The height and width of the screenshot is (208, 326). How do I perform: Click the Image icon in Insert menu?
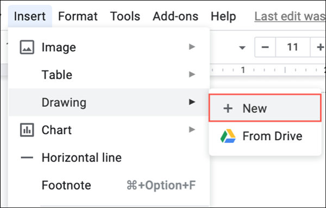(x=27, y=47)
